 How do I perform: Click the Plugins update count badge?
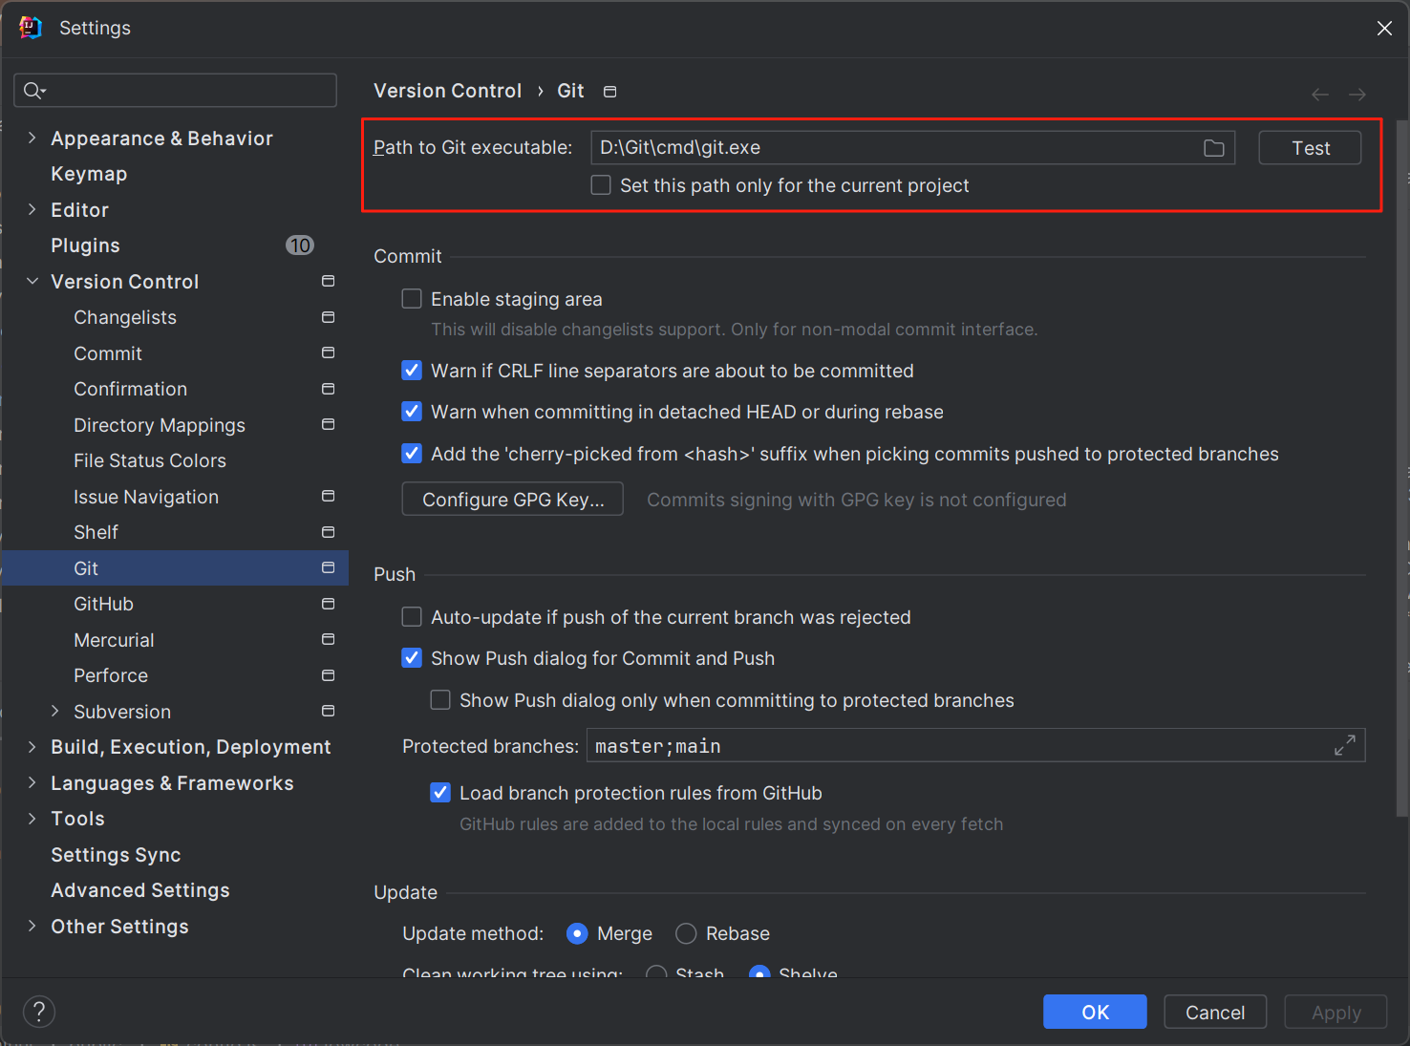pos(300,245)
